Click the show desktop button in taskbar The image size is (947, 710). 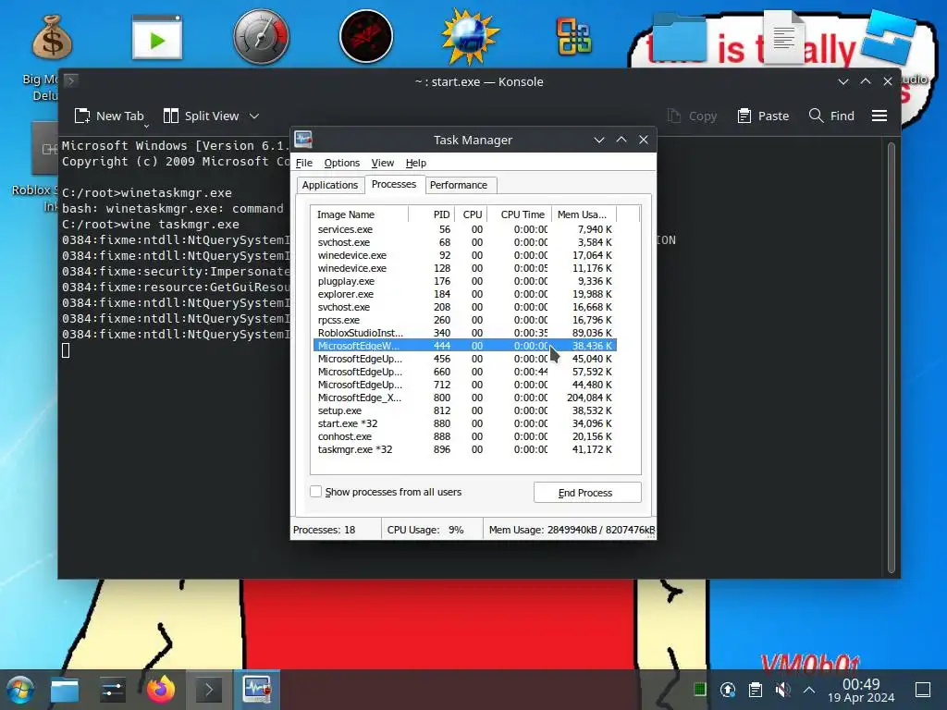pyautogui.click(x=923, y=690)
